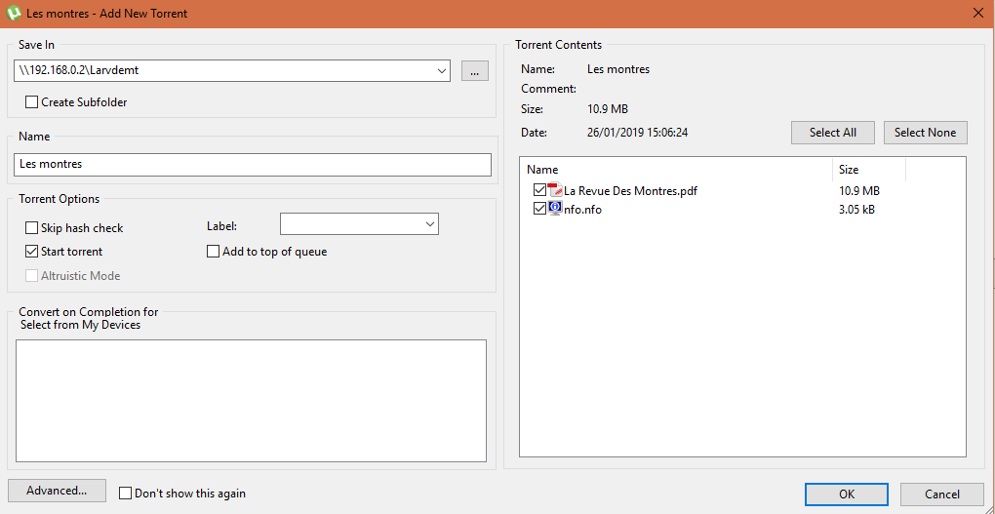Click the nfo.nfo file icon

point(555,209)
